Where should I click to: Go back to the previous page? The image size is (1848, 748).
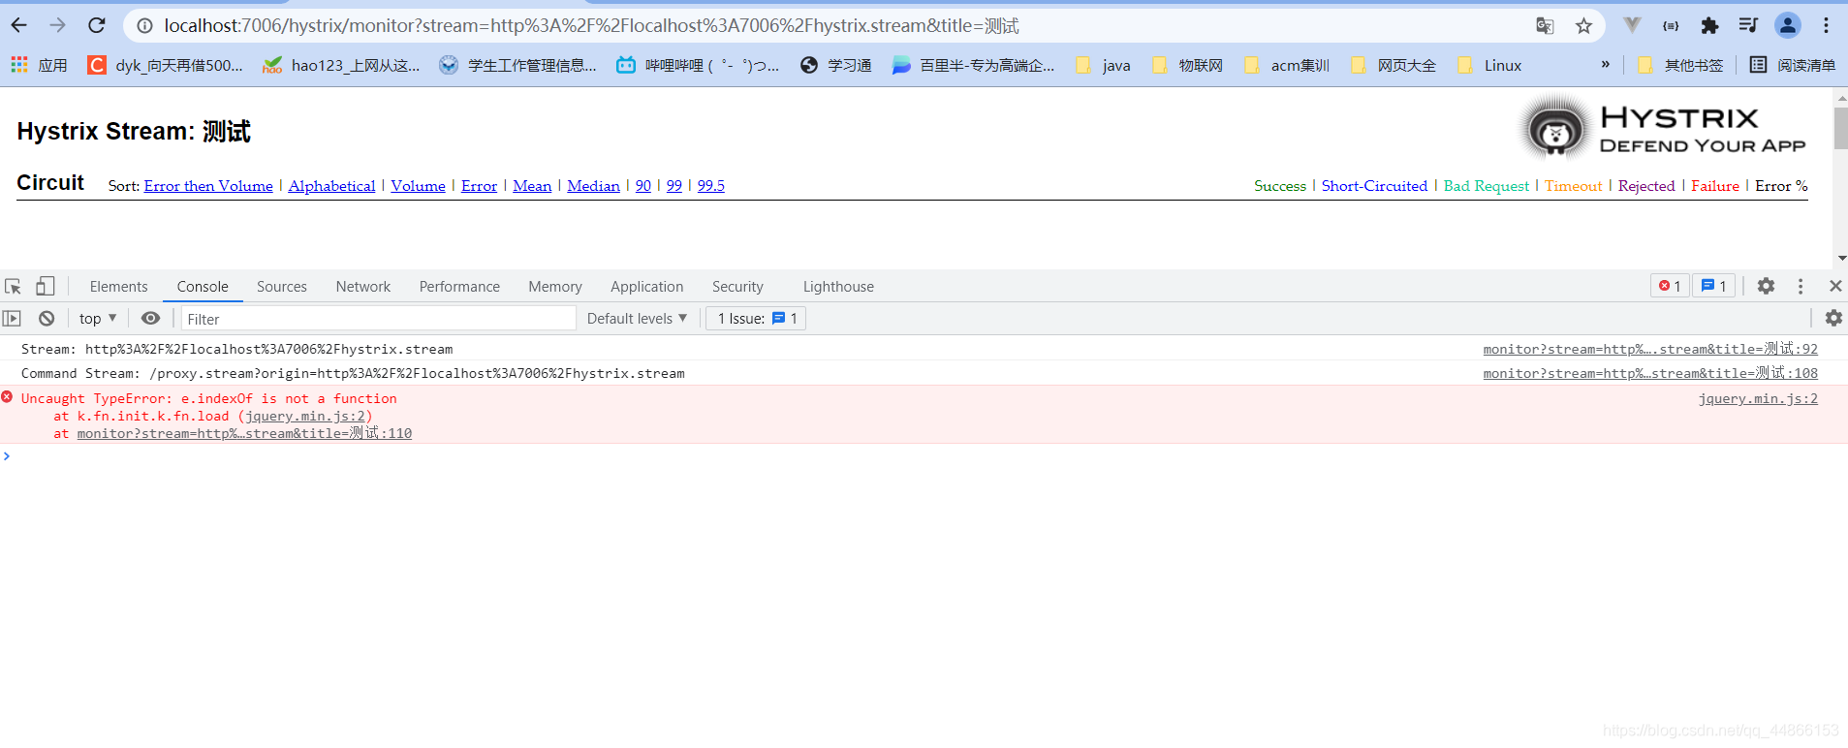[18, 26]
